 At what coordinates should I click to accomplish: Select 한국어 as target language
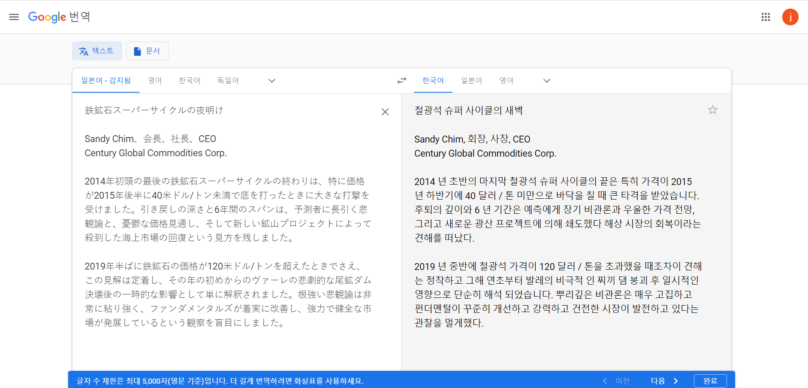tap(433, 80)
